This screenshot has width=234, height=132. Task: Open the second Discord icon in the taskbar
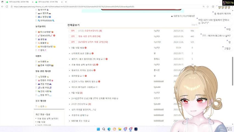(131, 129)
